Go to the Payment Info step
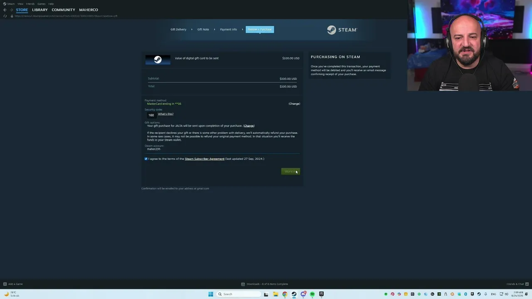The width and height of the screenshot is (532, 299). tap(229, 29)
